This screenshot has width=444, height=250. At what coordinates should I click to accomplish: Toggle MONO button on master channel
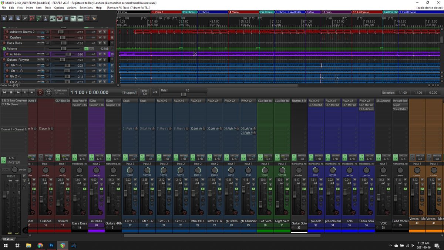click(x=6, y=170)
